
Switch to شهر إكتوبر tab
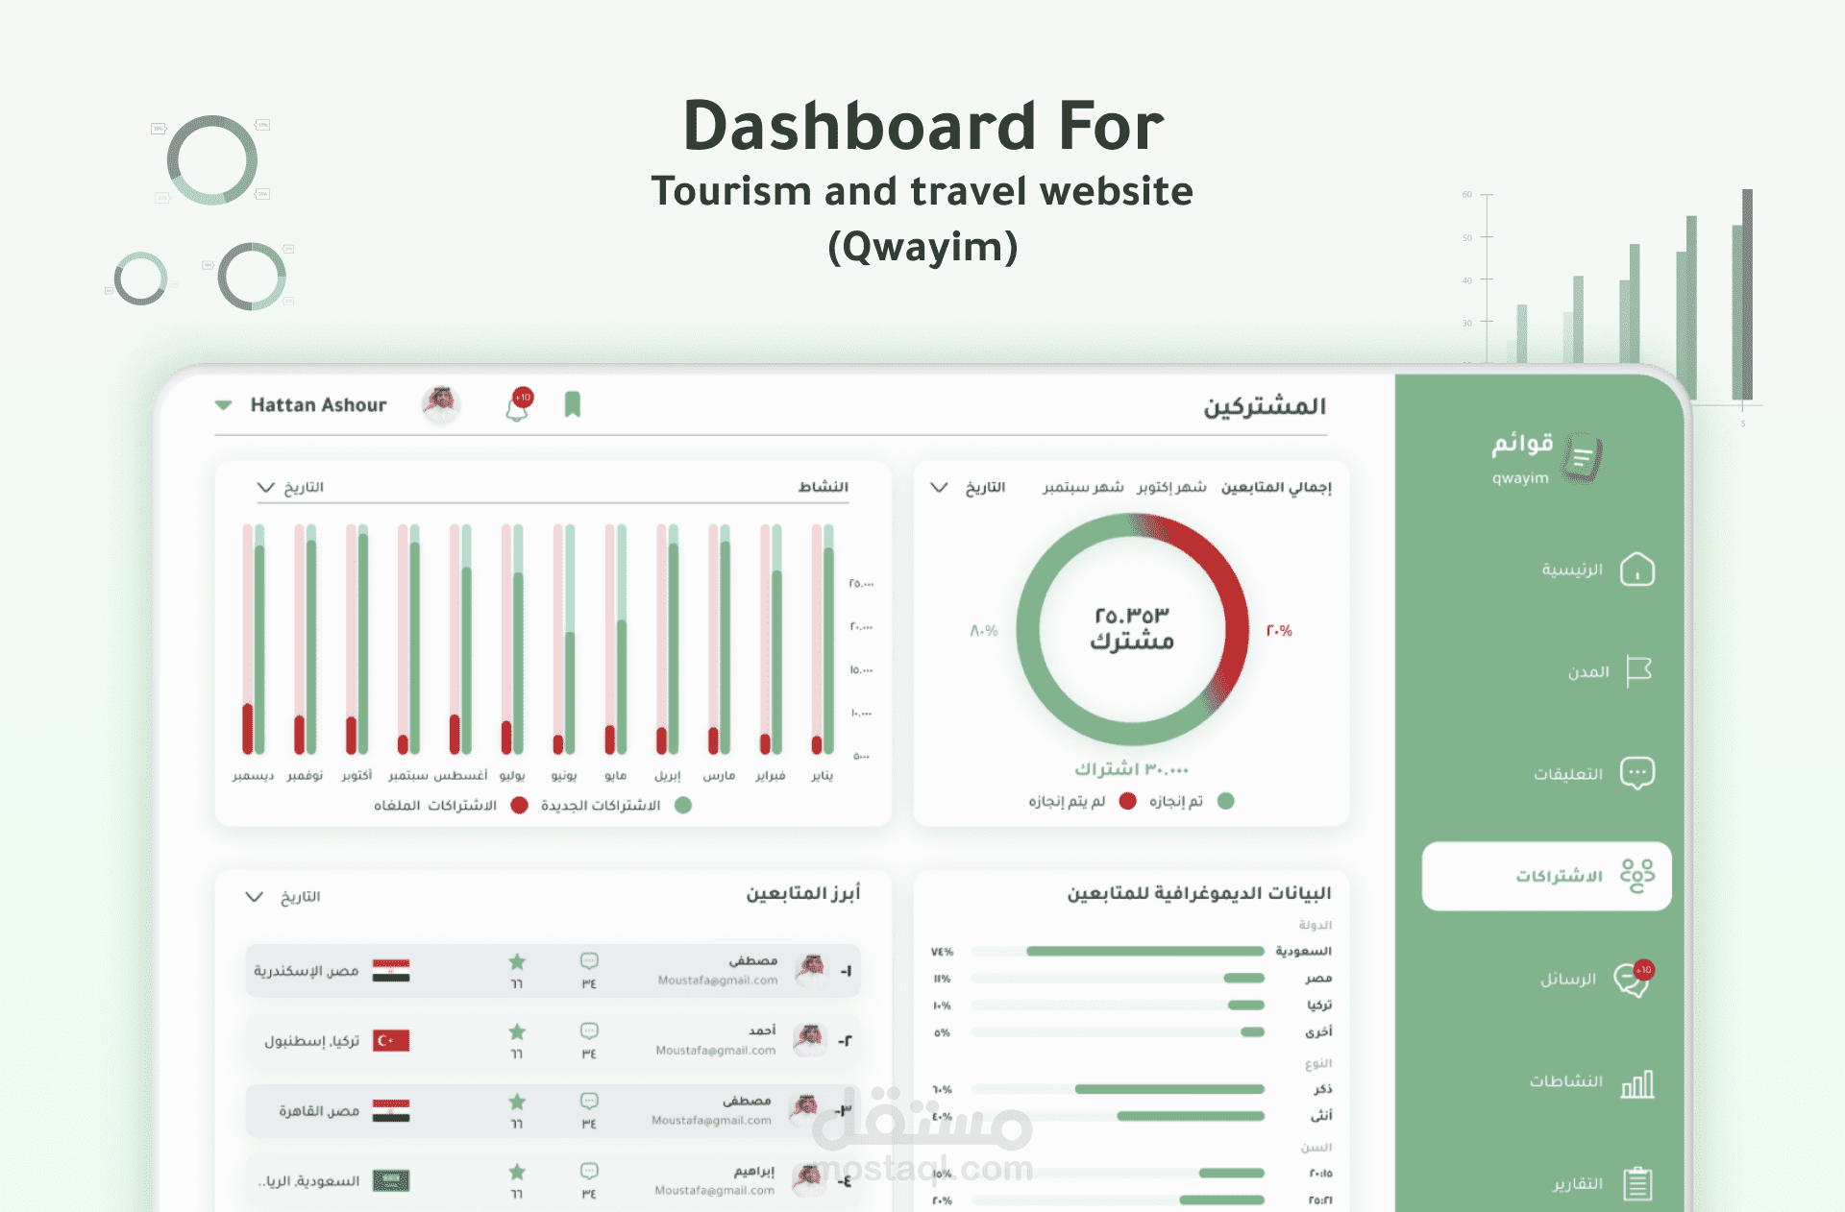pyautogui.click(x=1172, y=487)
